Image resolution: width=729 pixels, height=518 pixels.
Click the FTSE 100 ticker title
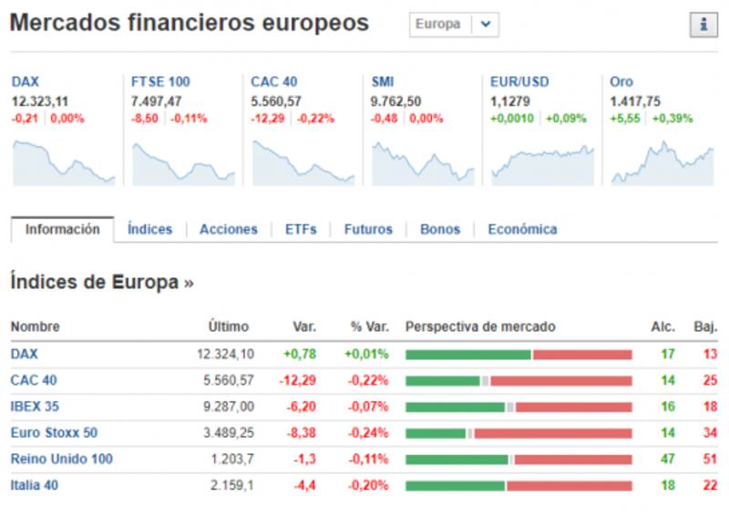click(160, 82)
